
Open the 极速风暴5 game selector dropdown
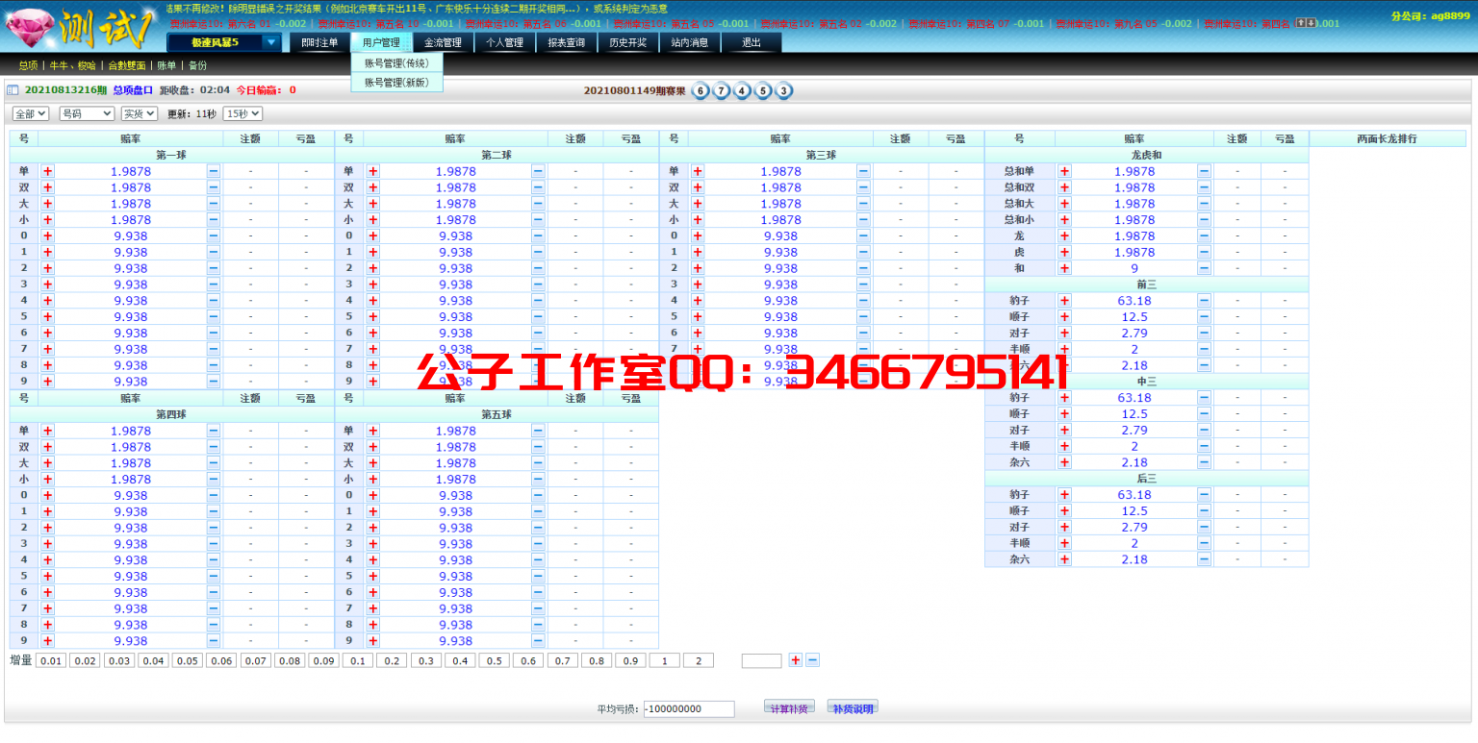point(224,42)
